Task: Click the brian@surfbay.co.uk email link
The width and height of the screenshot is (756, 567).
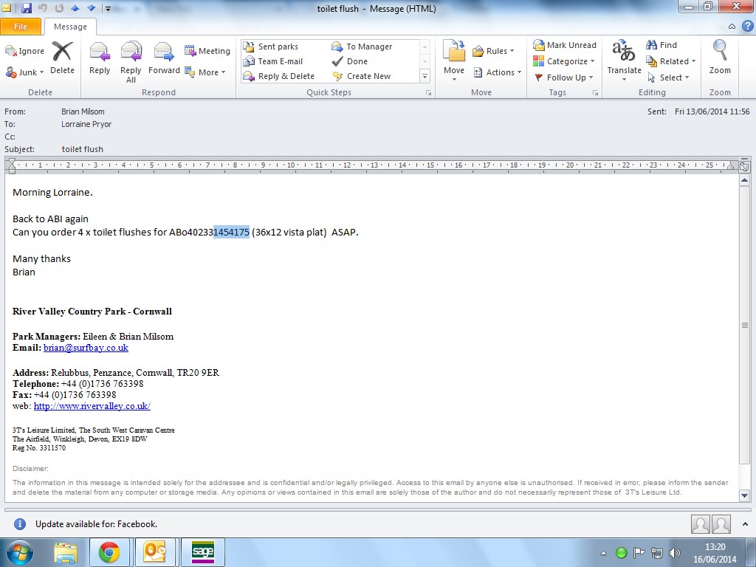Action: 86,348
